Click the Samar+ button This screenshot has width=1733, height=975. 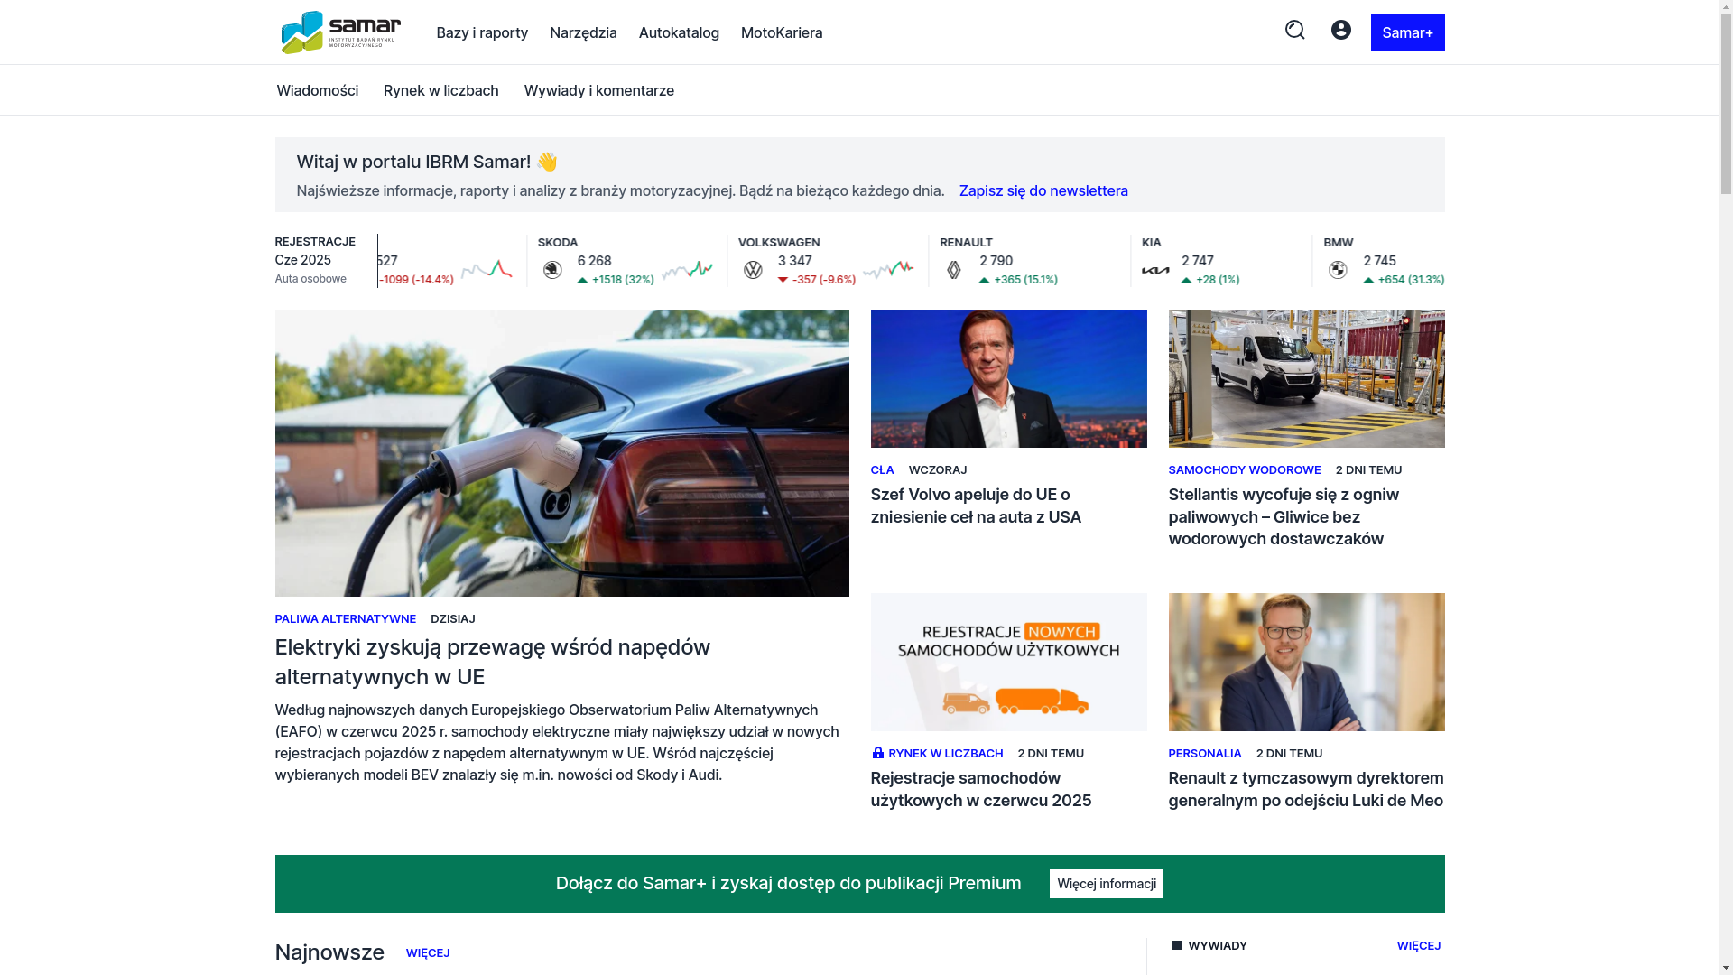tap(1407, 32)
